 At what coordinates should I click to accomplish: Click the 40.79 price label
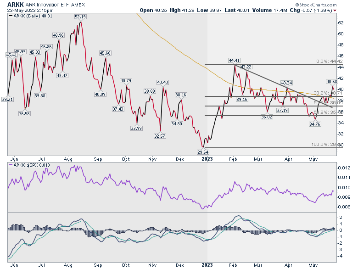[126, 81]
